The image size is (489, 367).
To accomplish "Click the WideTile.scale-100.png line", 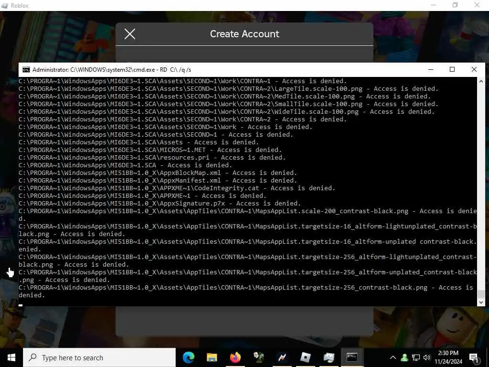I will point(227,112).
